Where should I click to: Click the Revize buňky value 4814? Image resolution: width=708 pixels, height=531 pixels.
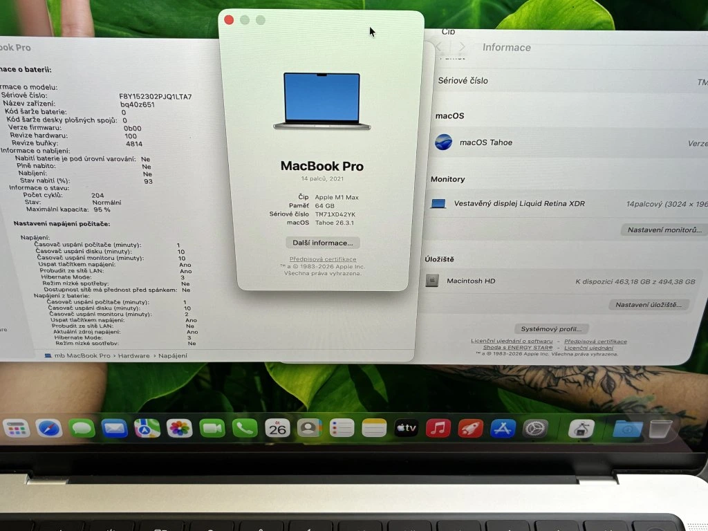point(134,144)
